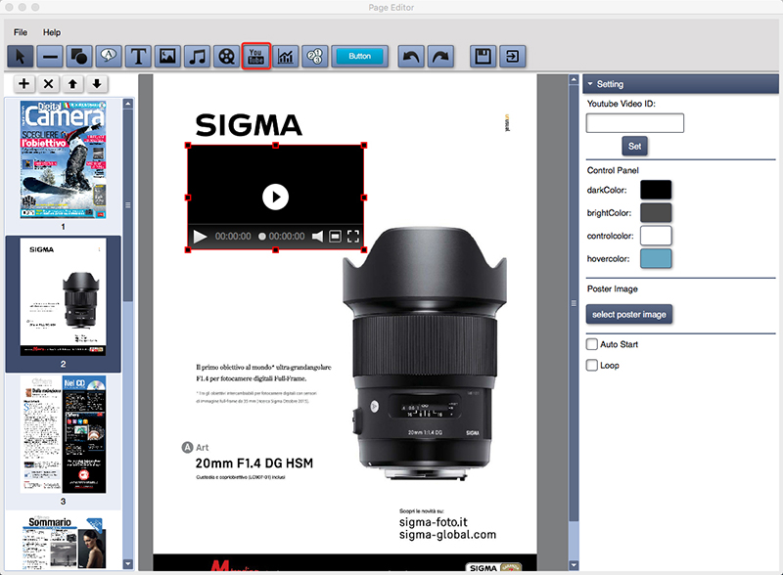This screenshot has width=783, height=575.
Task: Select the video insert tool
Action: 224,56
